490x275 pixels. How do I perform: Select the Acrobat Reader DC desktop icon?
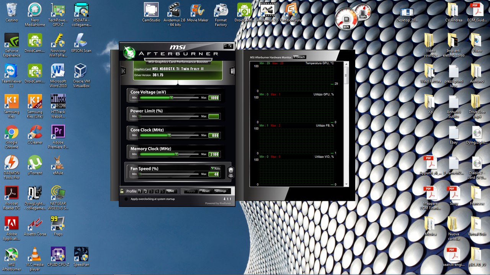tap(11, 198)
